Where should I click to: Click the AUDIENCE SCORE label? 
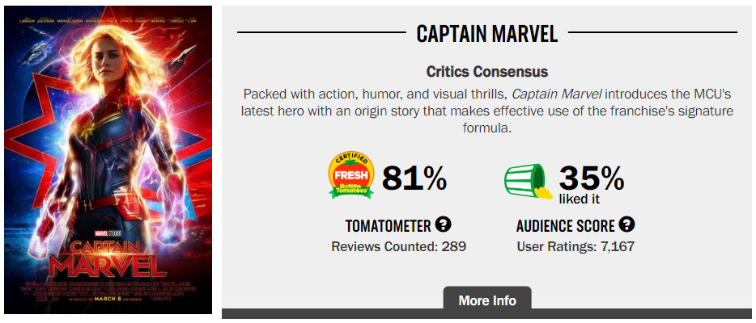[566, 225]
